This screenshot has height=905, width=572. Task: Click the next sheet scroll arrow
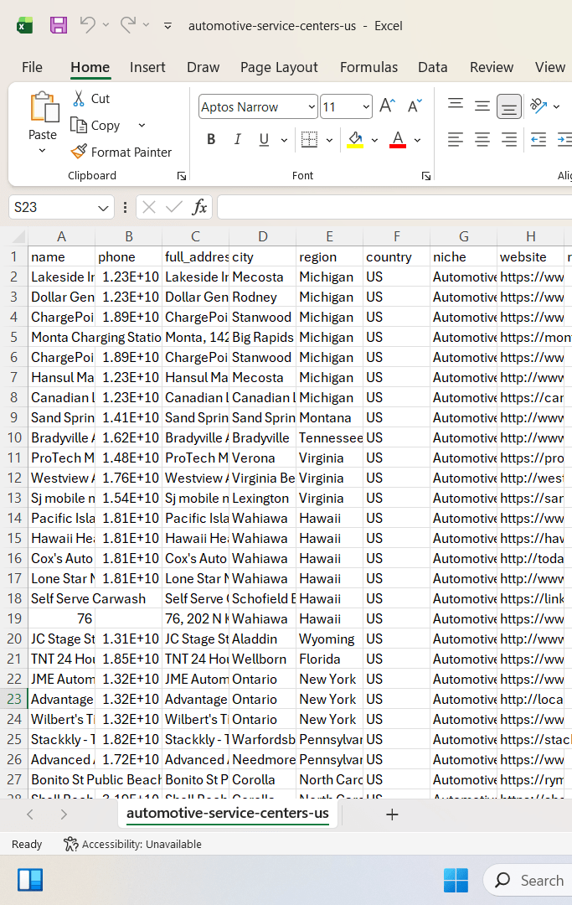coord(64,814)
